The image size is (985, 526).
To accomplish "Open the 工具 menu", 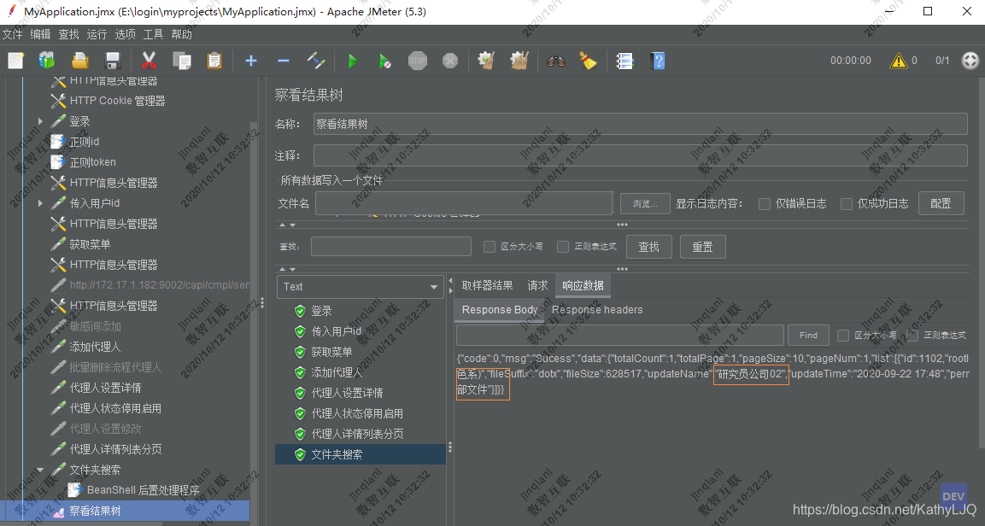I will pos(153,34).
